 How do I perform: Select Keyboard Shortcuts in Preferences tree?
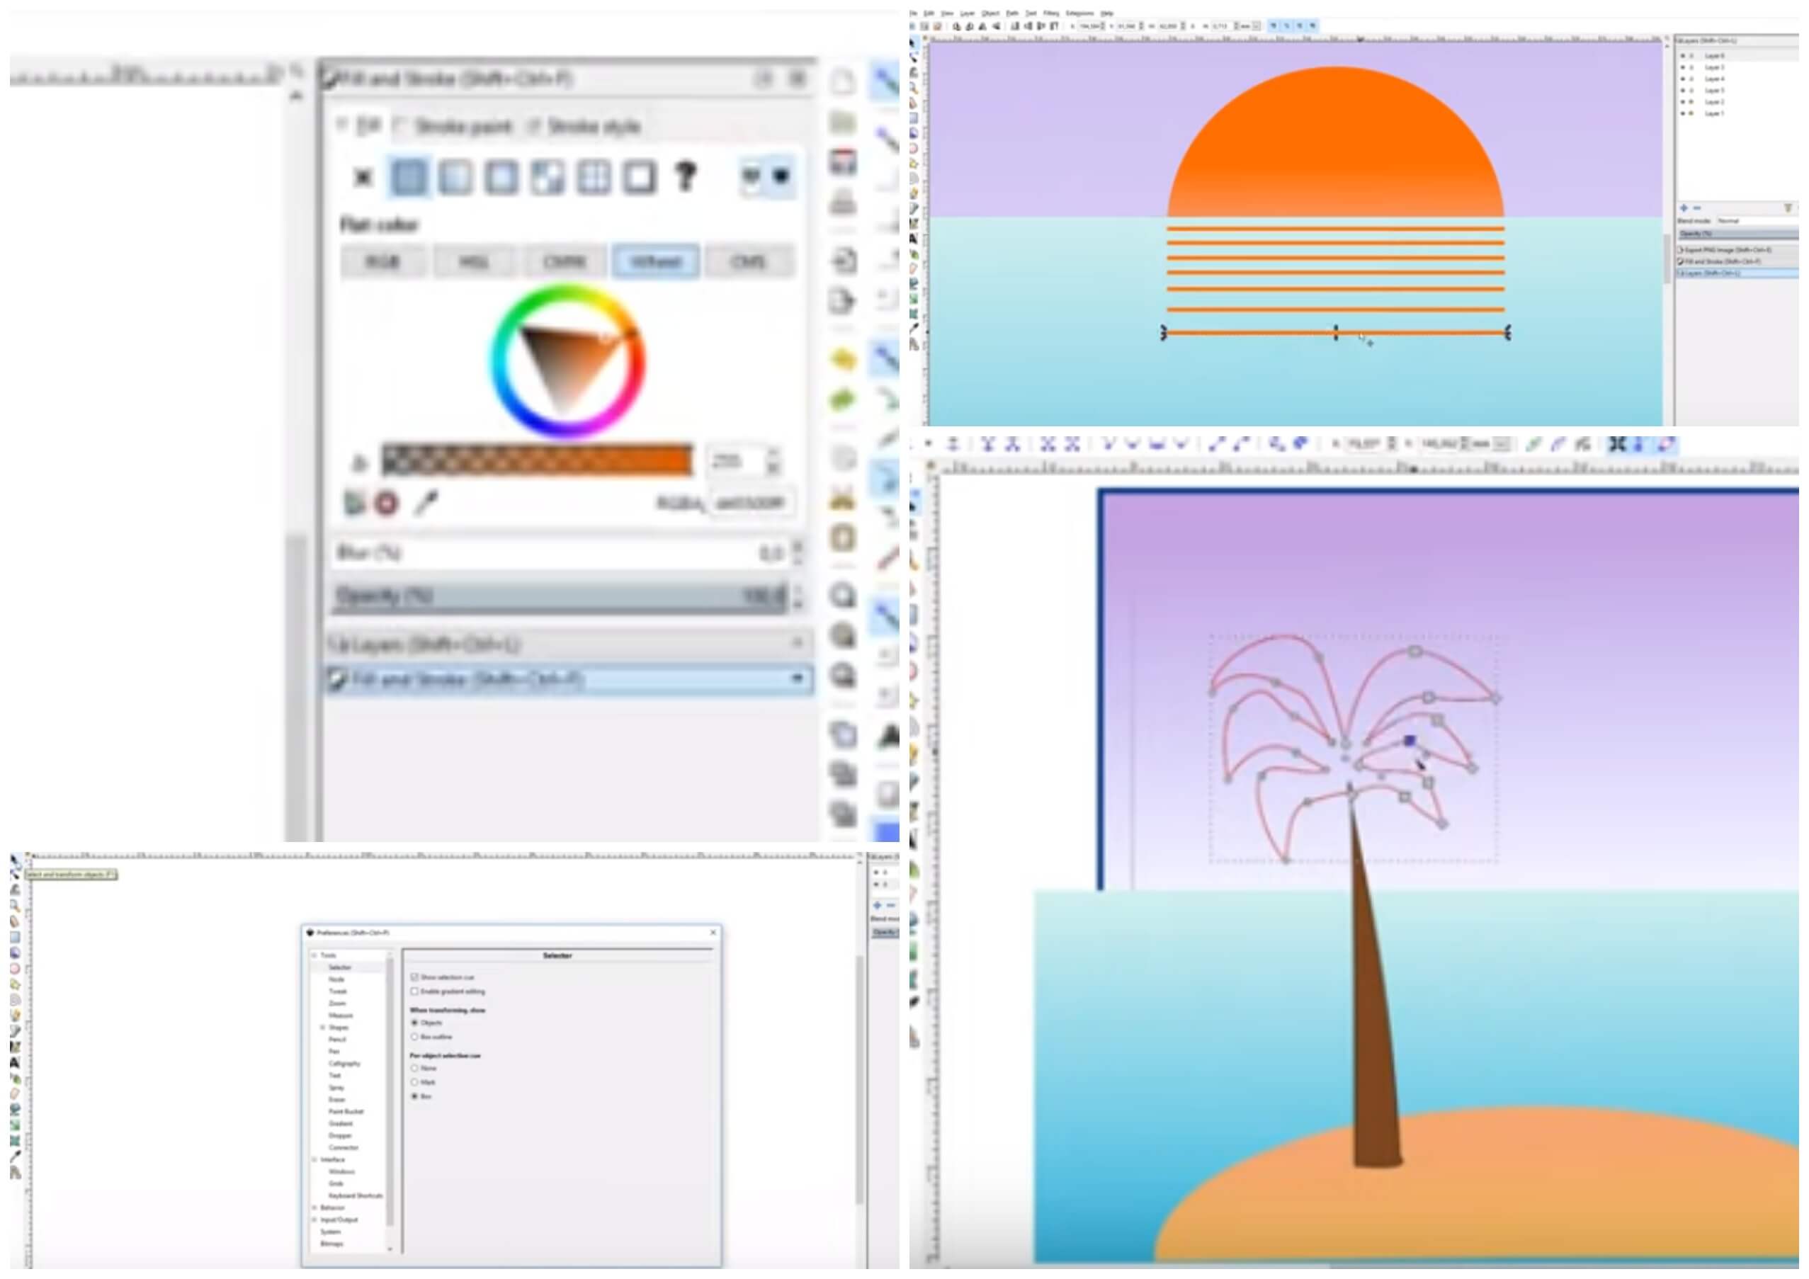point(356,1195)
